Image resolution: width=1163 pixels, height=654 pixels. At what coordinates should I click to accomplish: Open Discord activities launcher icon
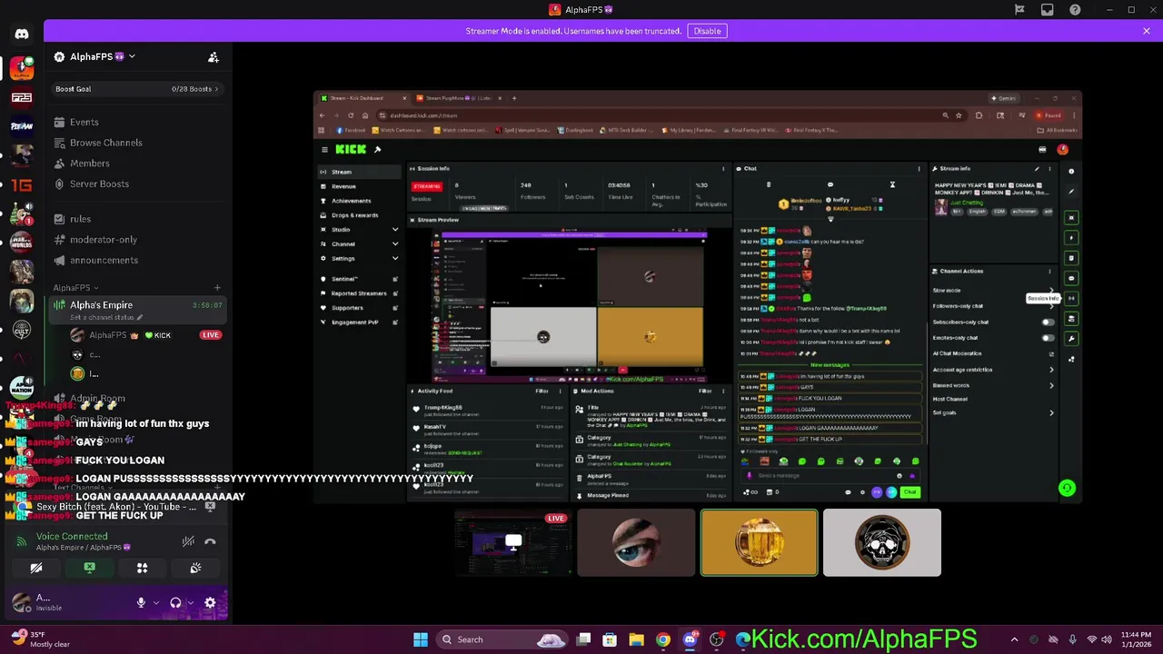click(x=142, y=568)
